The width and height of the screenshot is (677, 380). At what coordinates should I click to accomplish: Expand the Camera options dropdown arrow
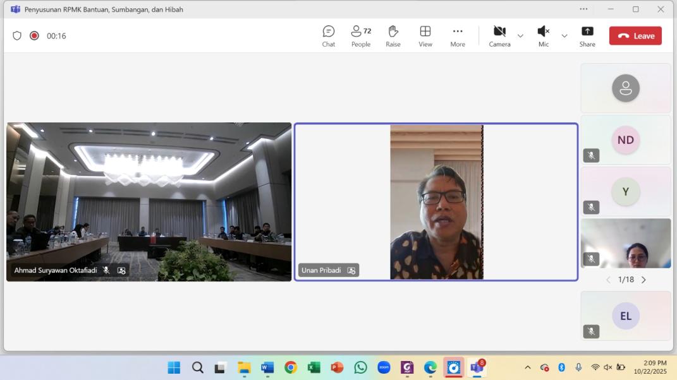(x=520, y=36)
